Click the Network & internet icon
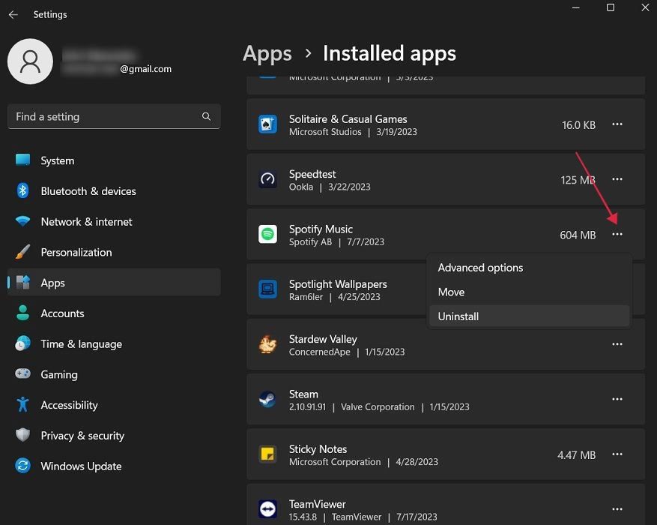657x525 pixels. 20,222
